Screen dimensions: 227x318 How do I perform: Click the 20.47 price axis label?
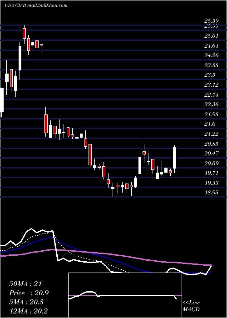tap(212, 154)
